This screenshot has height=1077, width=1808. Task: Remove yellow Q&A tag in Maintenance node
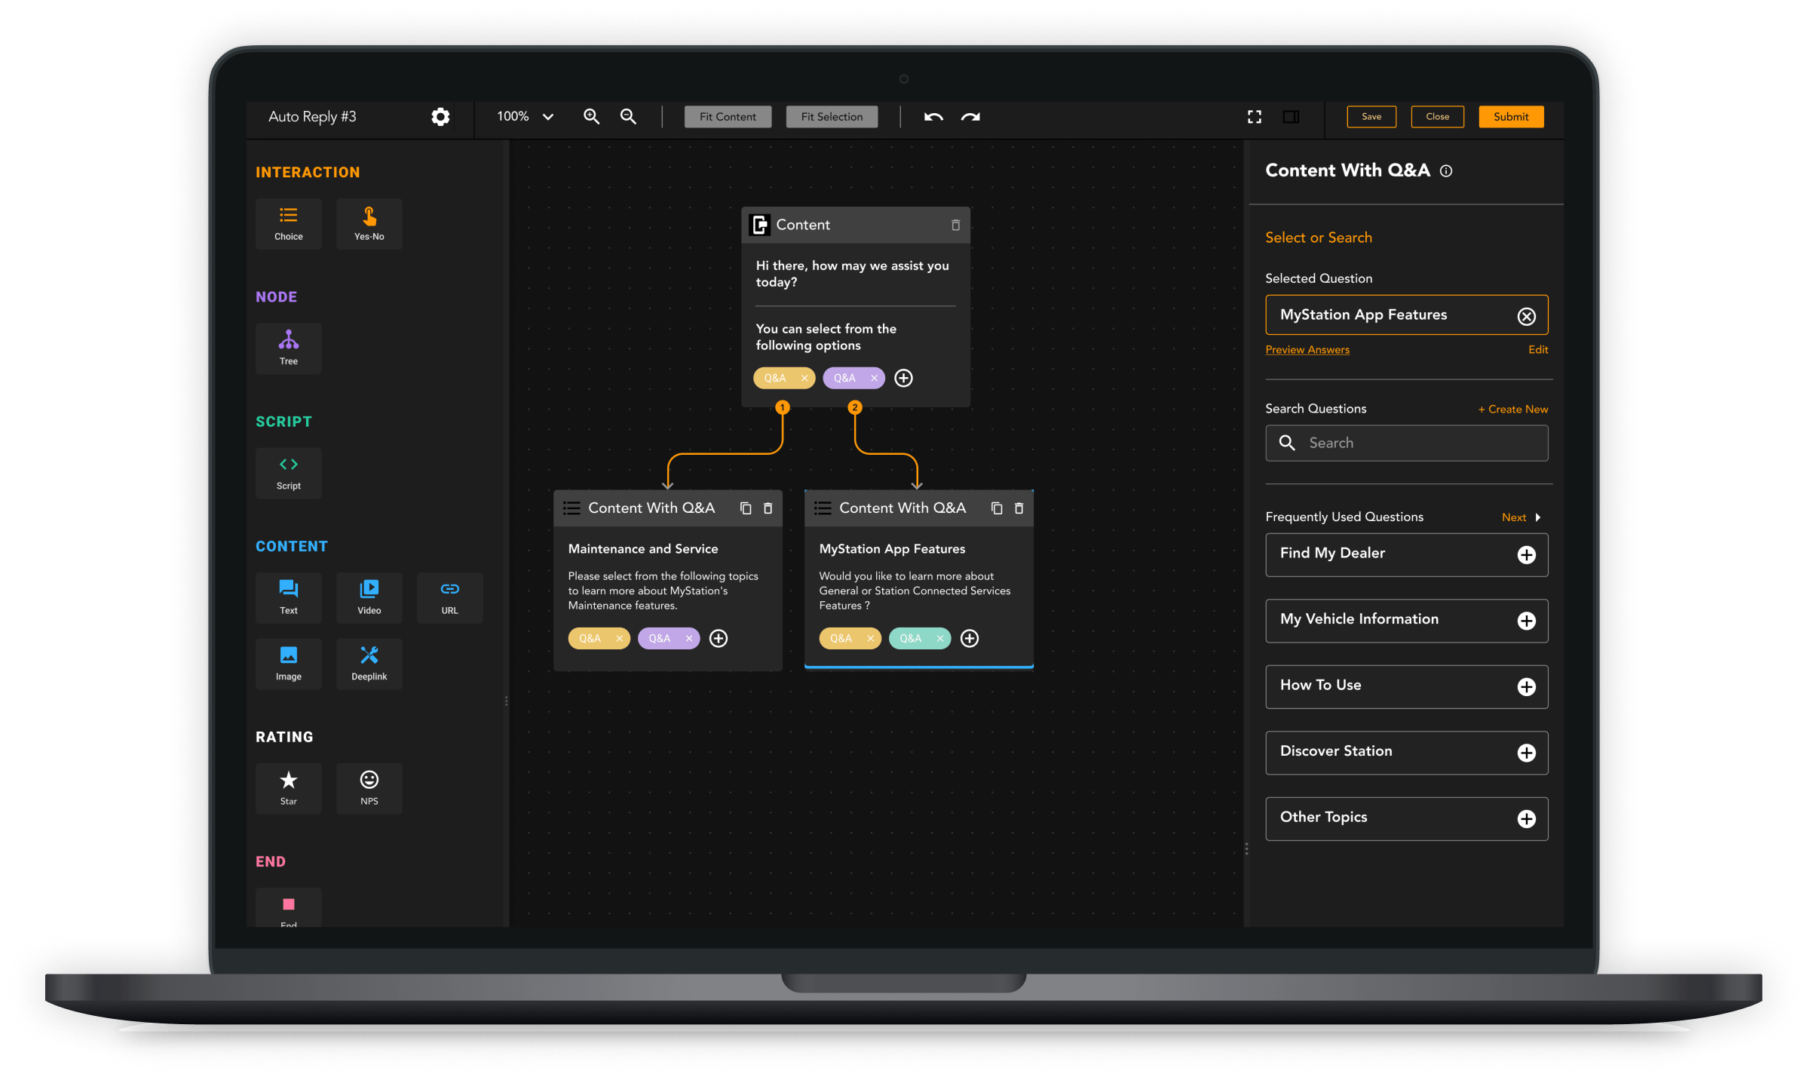(619, 638)
